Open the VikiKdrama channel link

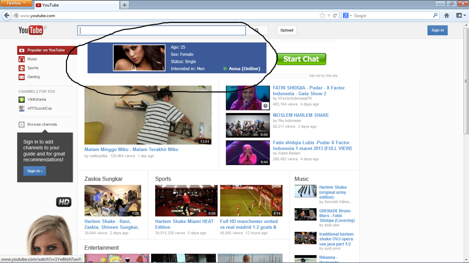point(37,99)
